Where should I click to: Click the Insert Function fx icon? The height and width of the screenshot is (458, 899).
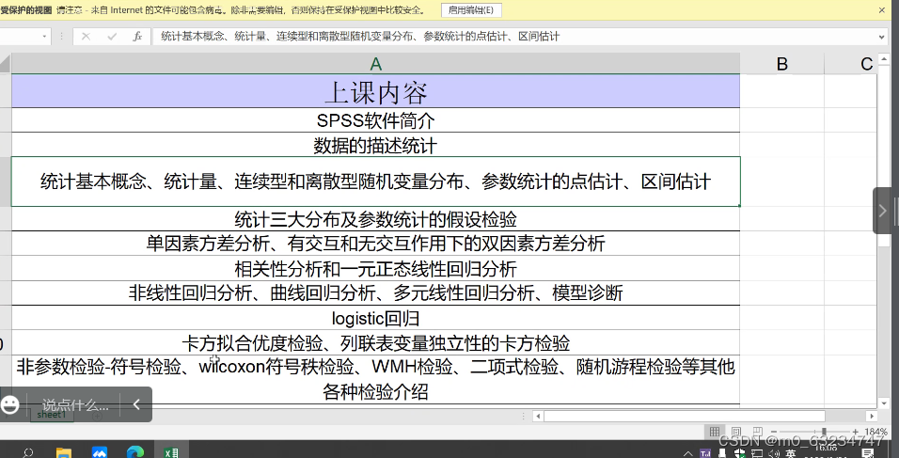[137, 37]
